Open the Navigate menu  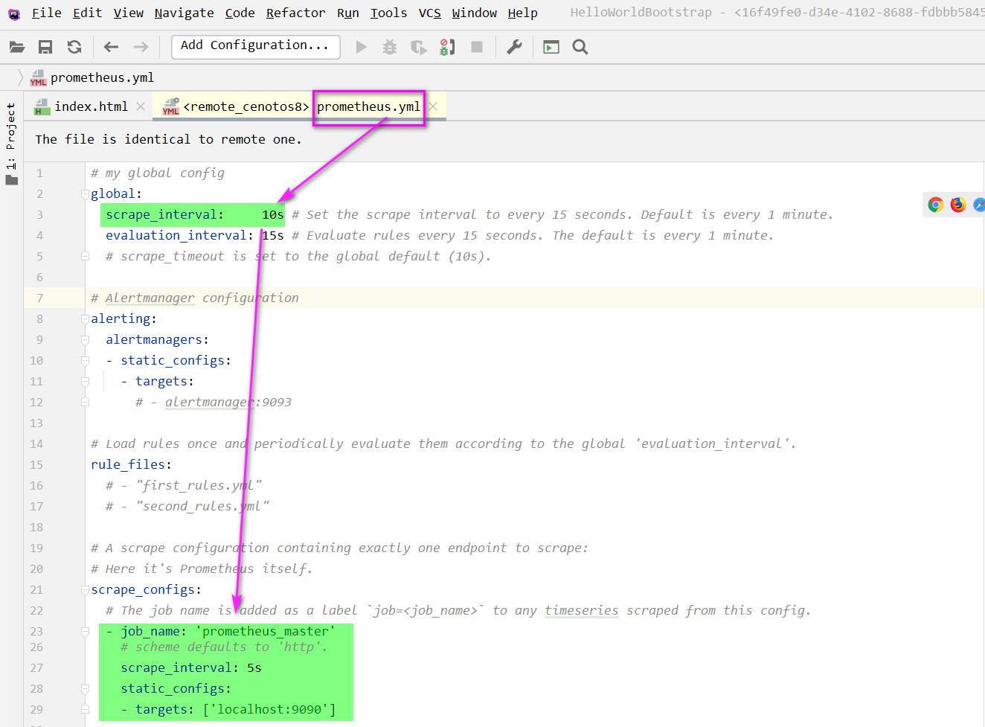(x=185, y=13)
